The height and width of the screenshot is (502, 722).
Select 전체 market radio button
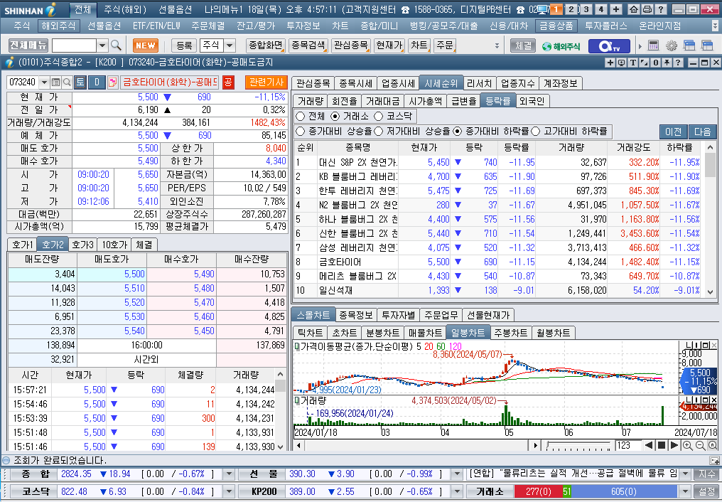[301, 117]
